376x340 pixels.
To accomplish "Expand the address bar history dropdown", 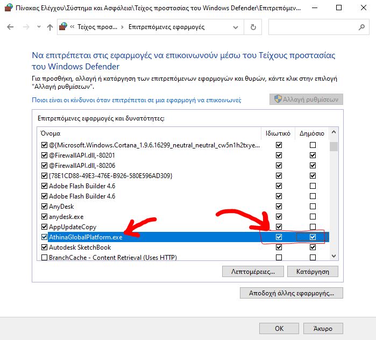I will tap(236, 27).
